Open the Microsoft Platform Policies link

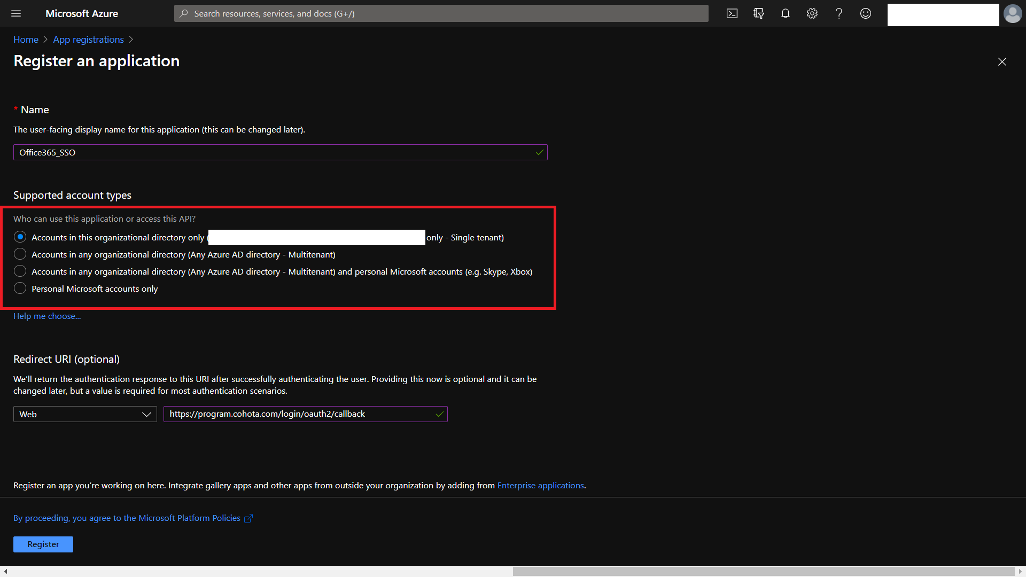click(127, 518)
